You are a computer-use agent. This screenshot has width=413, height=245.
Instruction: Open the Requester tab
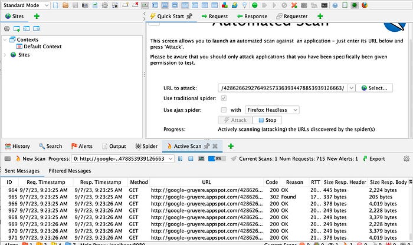point(292,16)
